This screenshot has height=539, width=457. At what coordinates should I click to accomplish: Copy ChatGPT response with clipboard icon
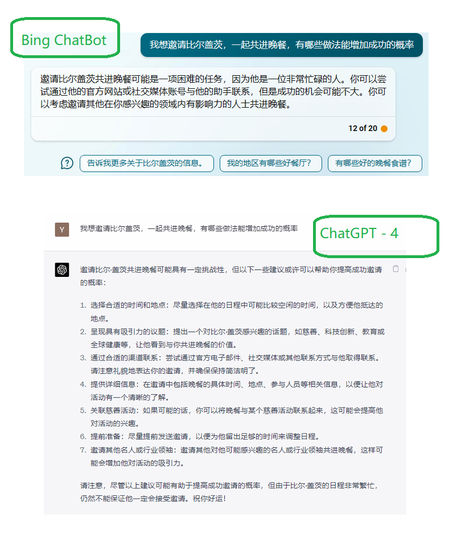(396, 269)
